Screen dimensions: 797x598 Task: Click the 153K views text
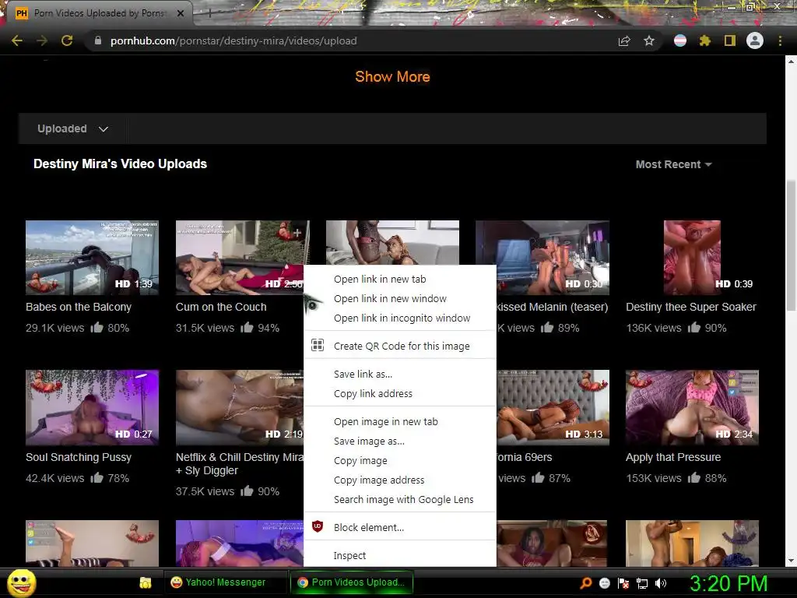click(x=654, y=478)
